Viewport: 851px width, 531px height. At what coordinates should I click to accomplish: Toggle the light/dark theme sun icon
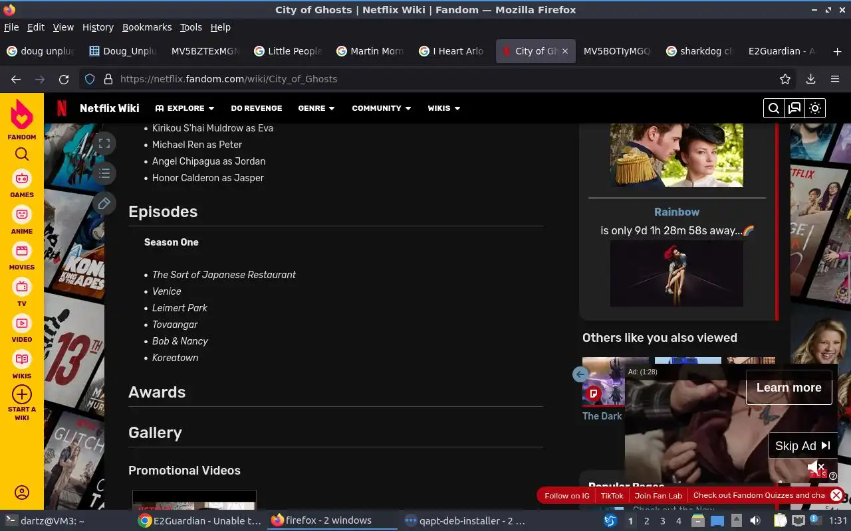click(815, 108)
